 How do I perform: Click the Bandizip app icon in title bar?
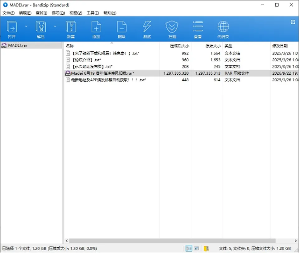click(x=5, y=5)
